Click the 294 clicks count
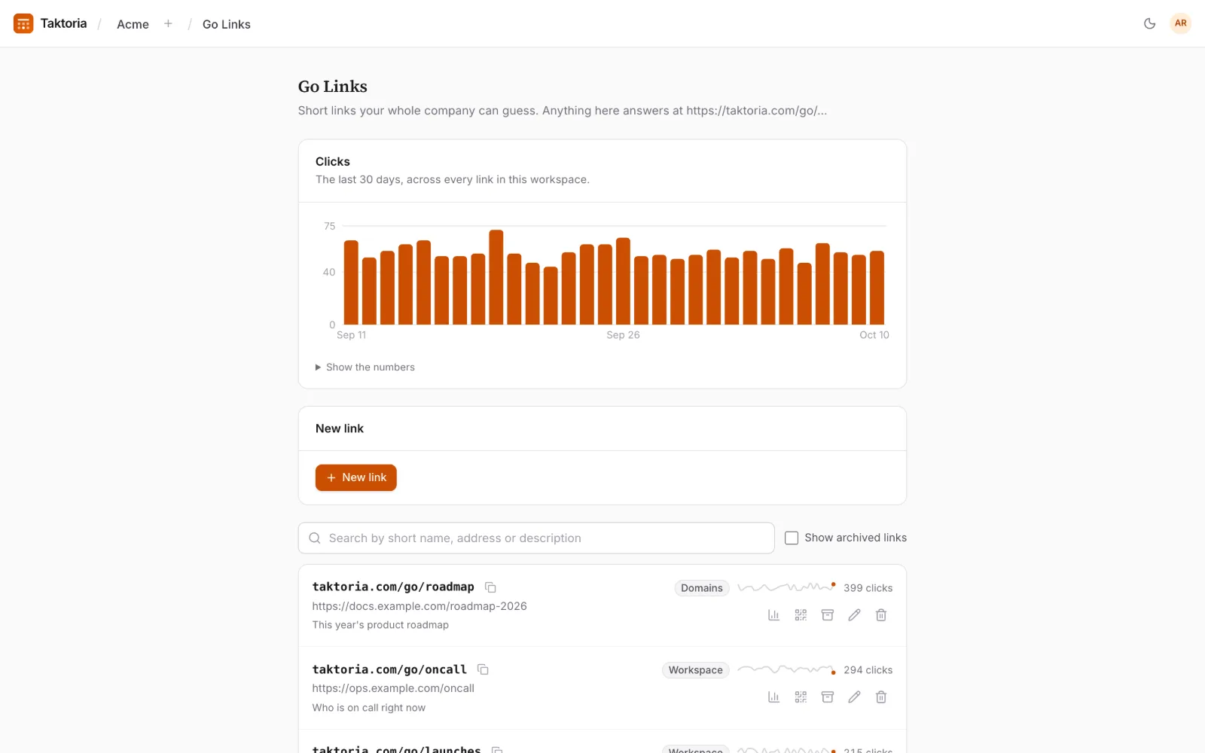The width and height of the screenshot is (1205, 753). (x=868, y=670)
